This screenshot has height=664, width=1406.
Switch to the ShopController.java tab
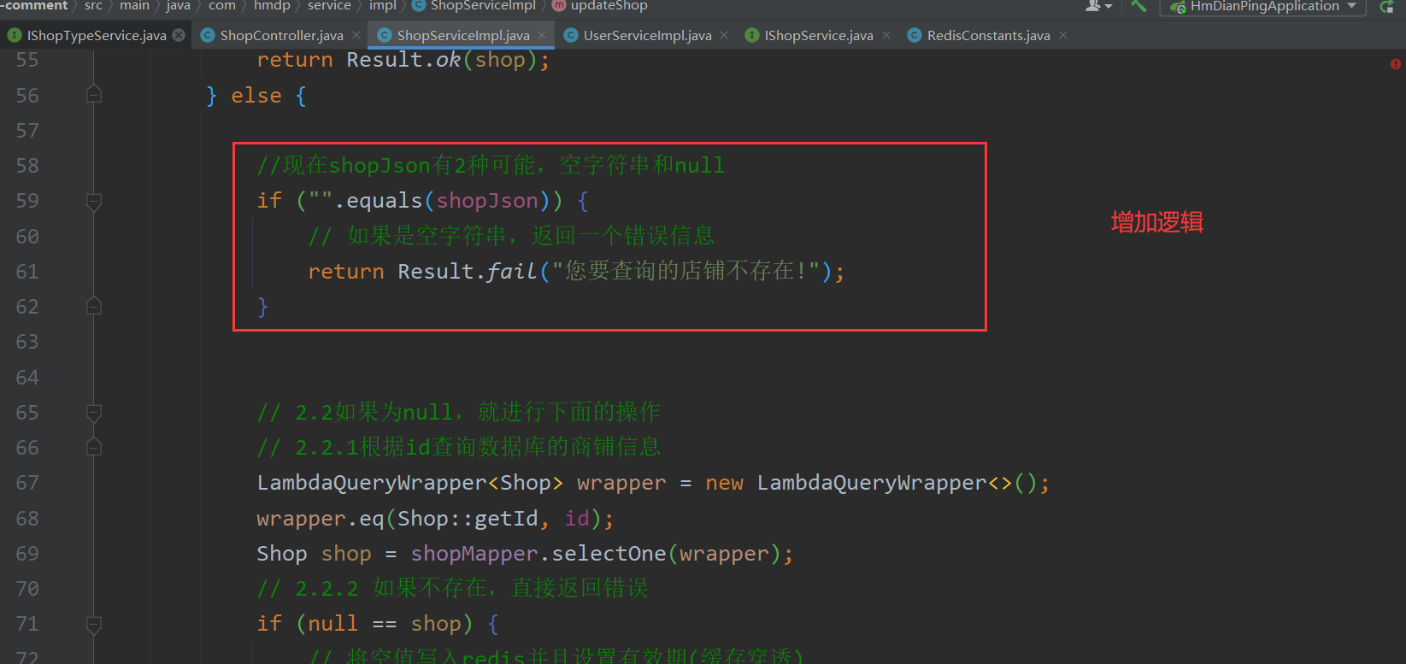point(281,35)
